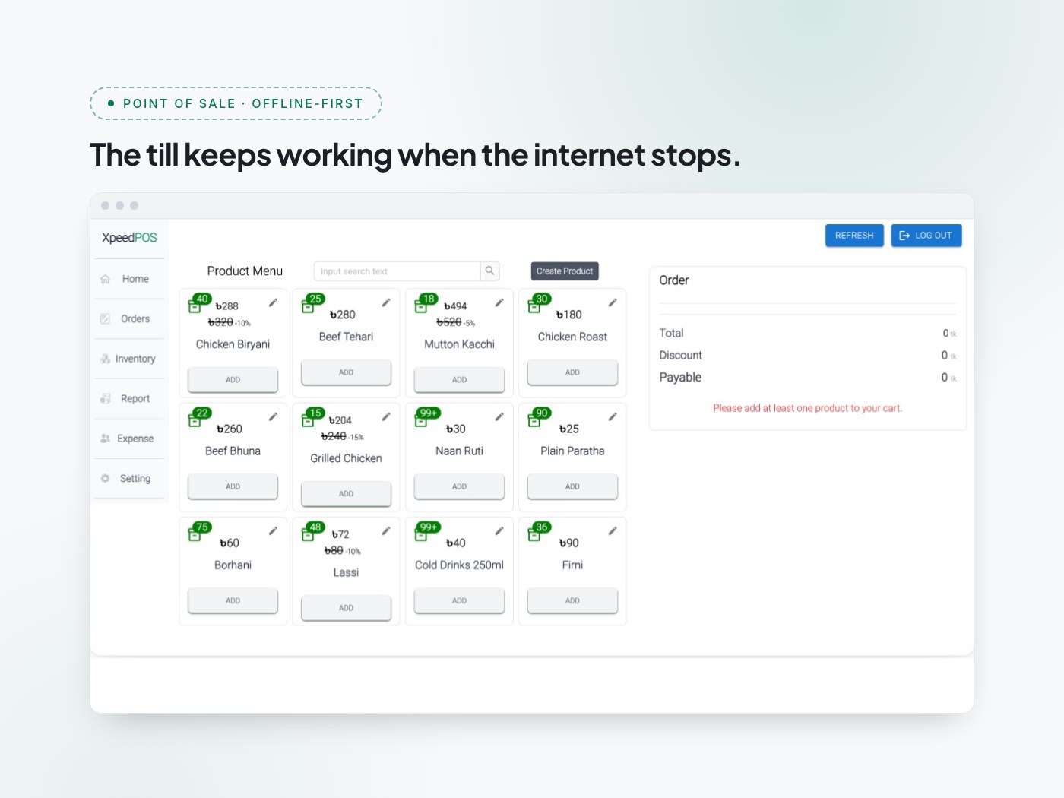Add Chicken Roast to the order
The height and width of the screenshot is (798, 1064).
coord(572,372)
